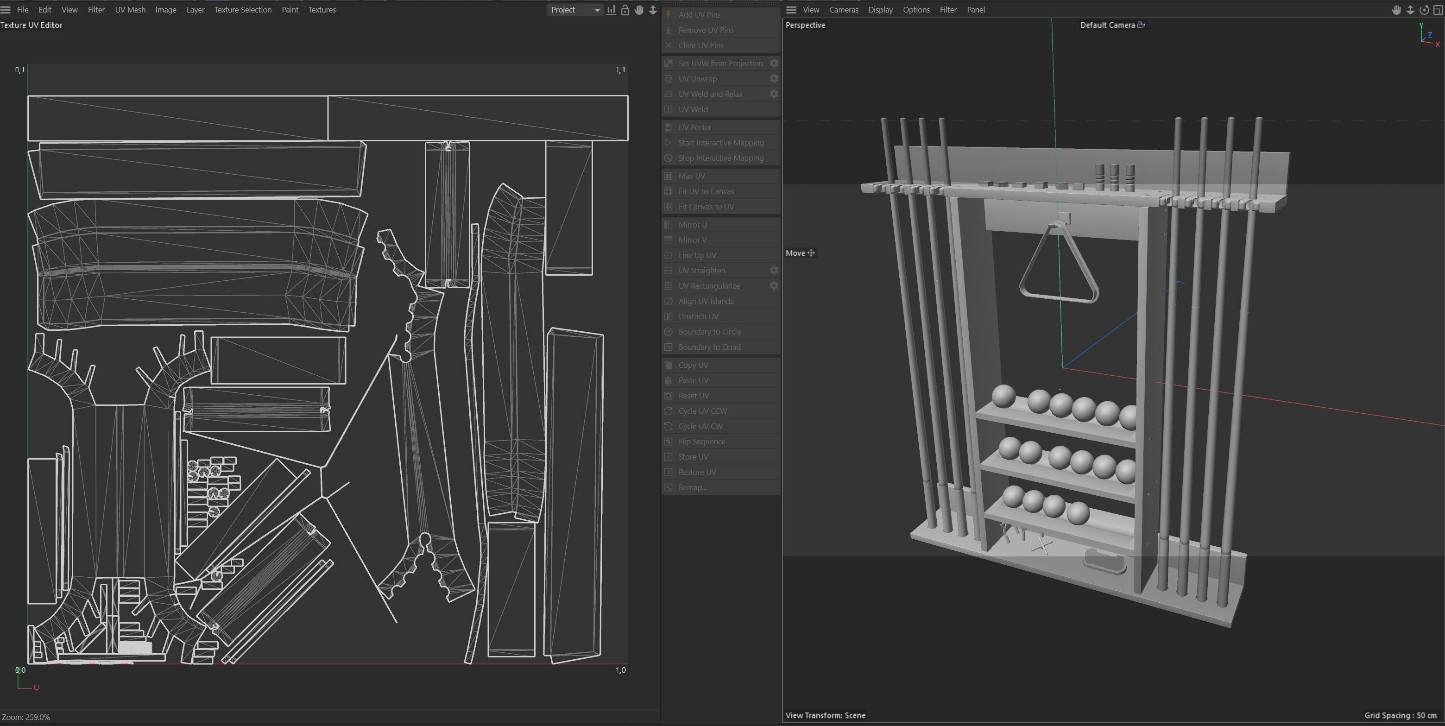Open the UV Unwrap settings gear

[x=774, y=79]
